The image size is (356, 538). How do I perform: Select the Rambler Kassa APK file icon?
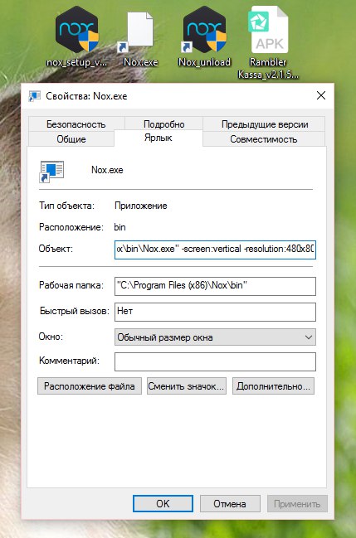pyautogui.click(x=268, y=43)
